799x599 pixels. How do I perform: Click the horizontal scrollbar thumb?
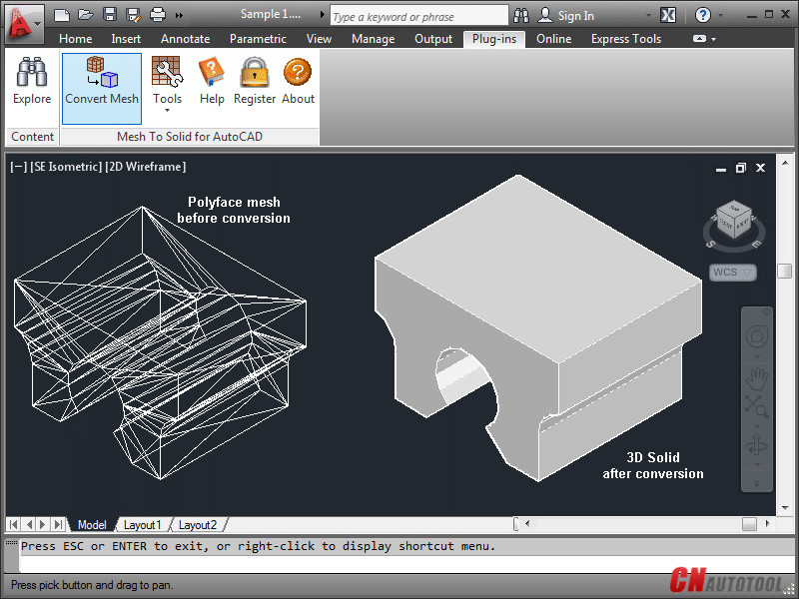pyautogui.click(x=749, y=523)
